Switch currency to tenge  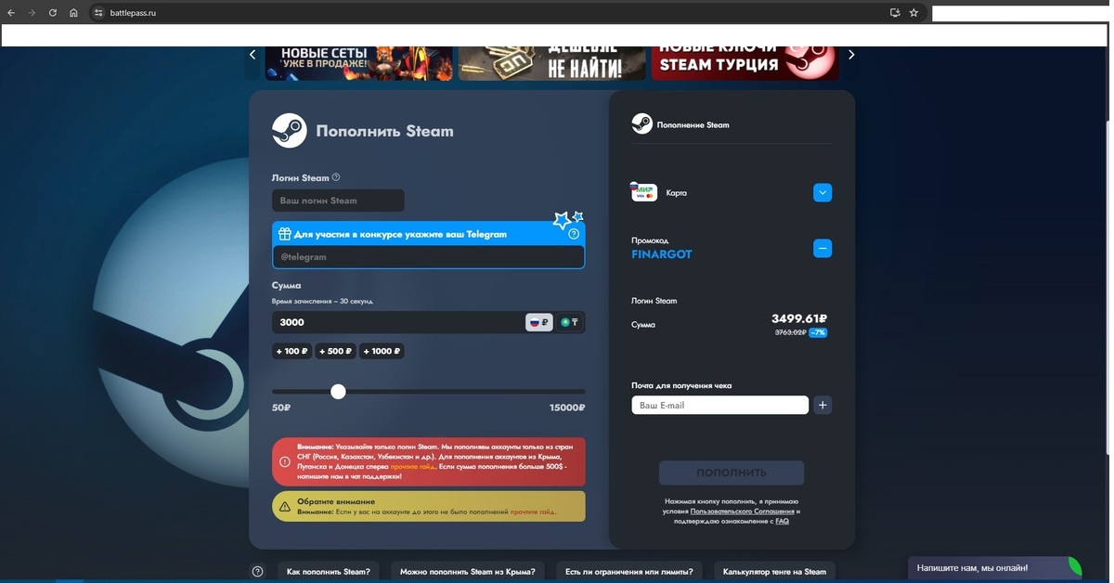click(x=570, y=322)
